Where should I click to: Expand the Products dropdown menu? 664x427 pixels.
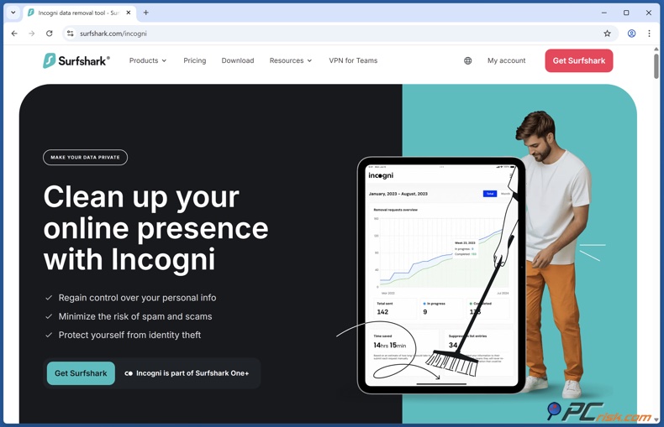pyautogui.click(x=148, y=60)
